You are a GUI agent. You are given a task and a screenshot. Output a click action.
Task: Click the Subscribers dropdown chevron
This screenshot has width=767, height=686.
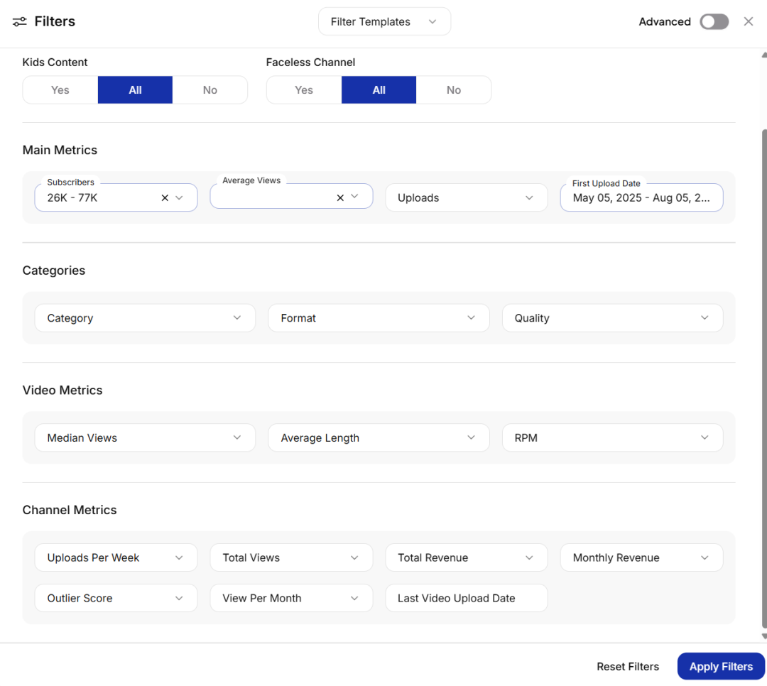coord(180,198)
